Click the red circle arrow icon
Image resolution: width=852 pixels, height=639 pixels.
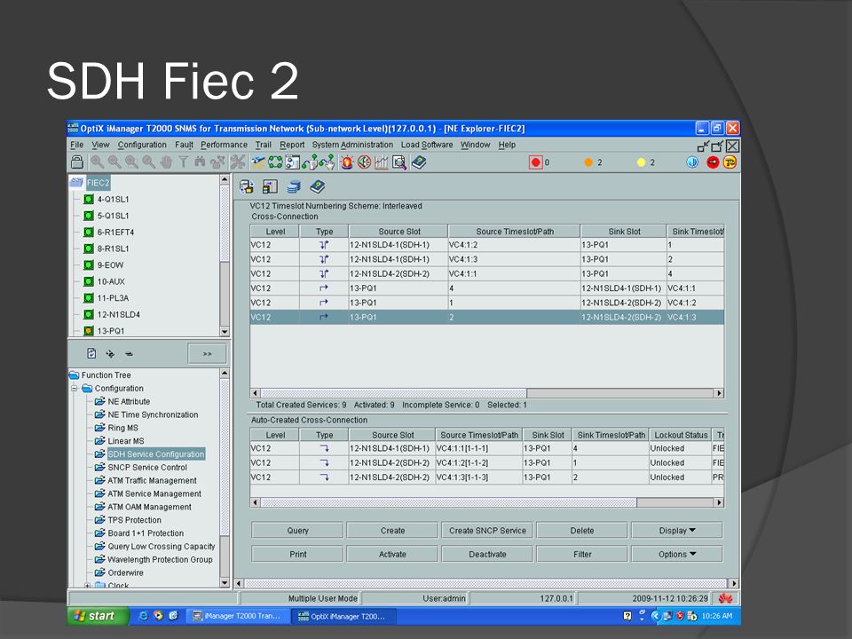coord(713,162)
